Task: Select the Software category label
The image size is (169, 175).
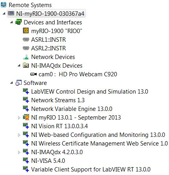Action: (x=35, y=83)
